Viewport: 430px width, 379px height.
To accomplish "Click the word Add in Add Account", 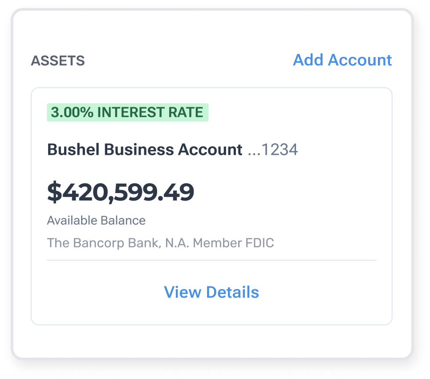I will 308,60.
